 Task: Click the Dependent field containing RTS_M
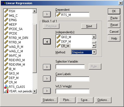[x=72, y=15]
